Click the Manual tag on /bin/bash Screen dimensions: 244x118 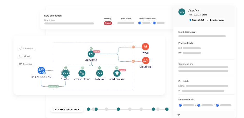97,51
